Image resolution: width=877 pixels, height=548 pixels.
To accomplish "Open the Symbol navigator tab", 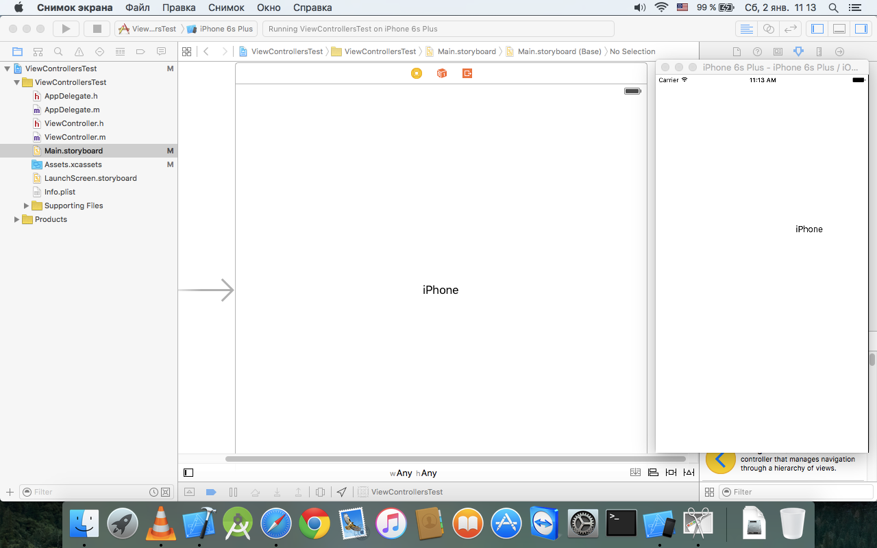I will click(38, 51).
